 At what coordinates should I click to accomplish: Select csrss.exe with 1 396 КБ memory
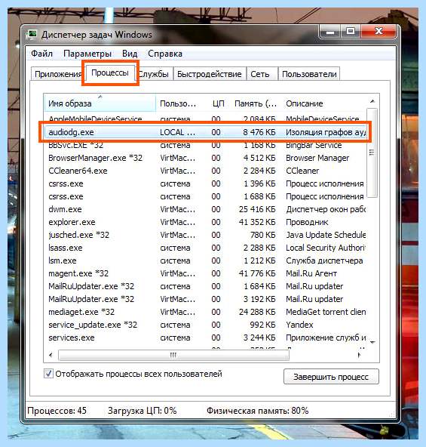(x=205, y=183)
